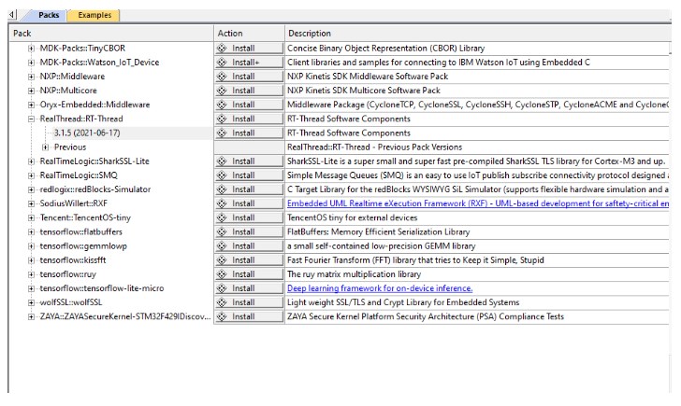Select the wolfSSL::wolfSSL tree item
Viewport: 681px width, 406px height.
click(x=71, y=302)
